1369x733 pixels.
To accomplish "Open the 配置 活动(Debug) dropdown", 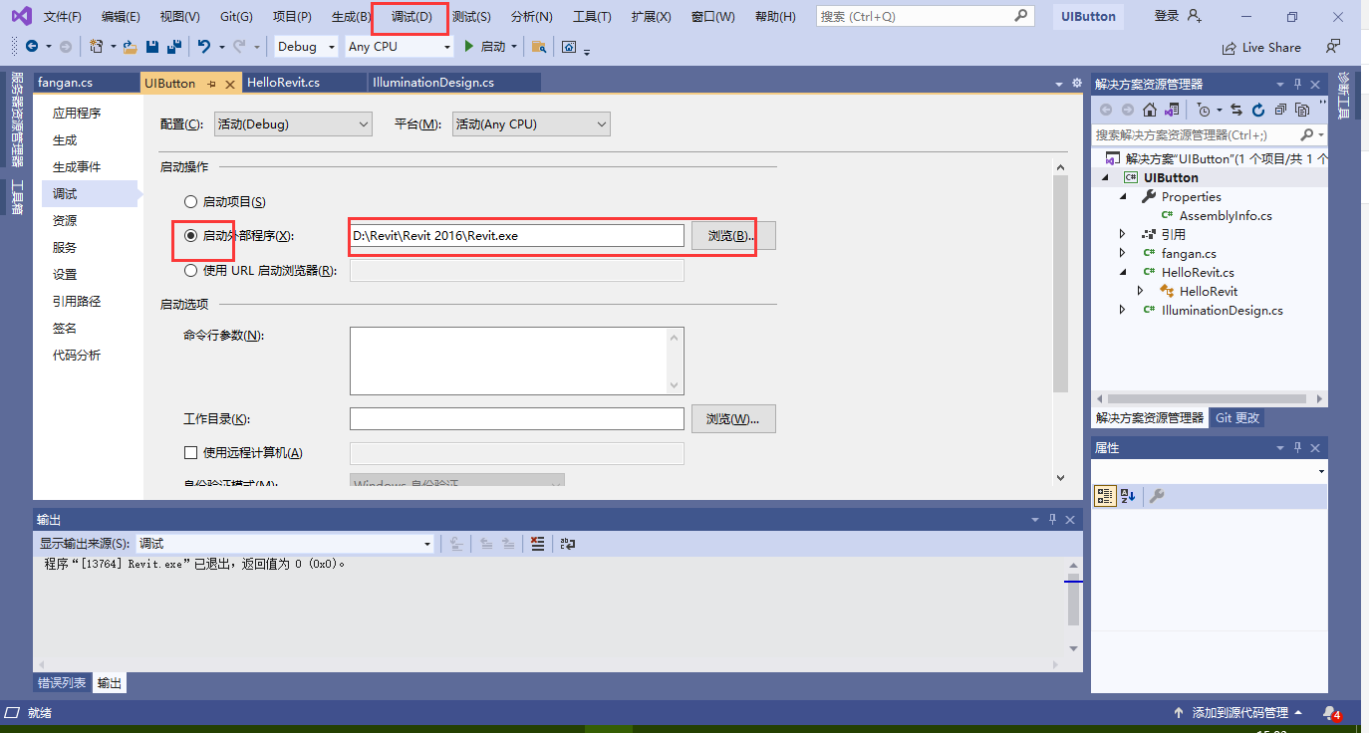I will coord(294,124).
